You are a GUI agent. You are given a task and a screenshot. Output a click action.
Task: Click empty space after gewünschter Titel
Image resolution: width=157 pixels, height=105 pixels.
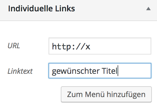click(x=134, y=71)
